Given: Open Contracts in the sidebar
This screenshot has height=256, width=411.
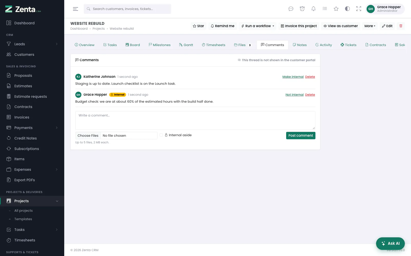Looking at the screenshot, I should (x=32, y=107).
